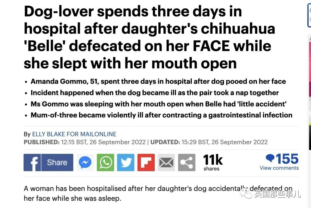Click the article headline about chihuahua Belle
This screenshot has width=311, height=208.
tap(149, 37)
